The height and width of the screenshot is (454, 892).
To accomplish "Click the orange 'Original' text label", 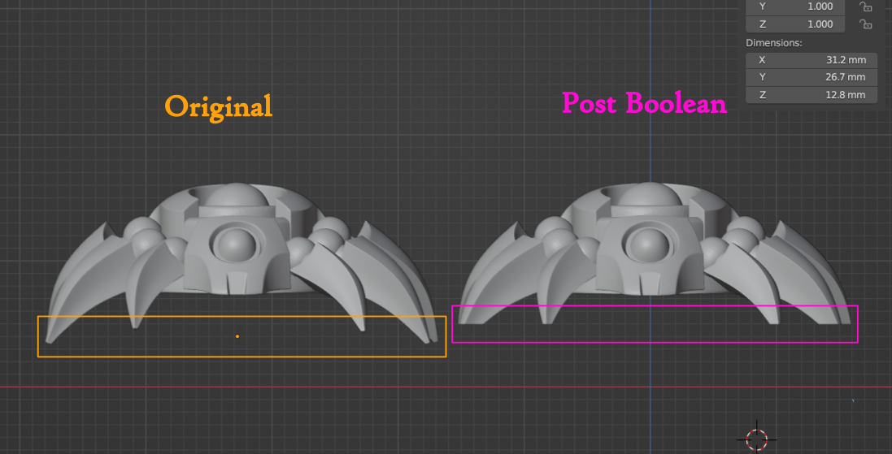I will 218,106.
